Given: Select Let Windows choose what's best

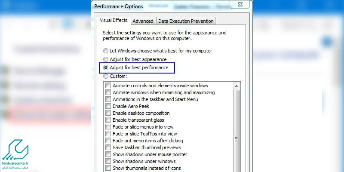Looking at the screenshot, I should pos(106,51).
